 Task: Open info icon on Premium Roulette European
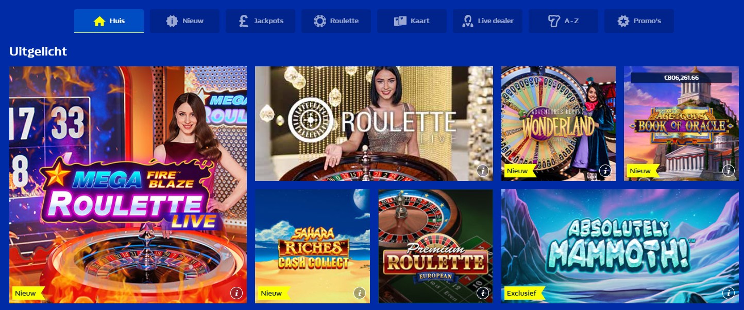(x=482, y=293)
